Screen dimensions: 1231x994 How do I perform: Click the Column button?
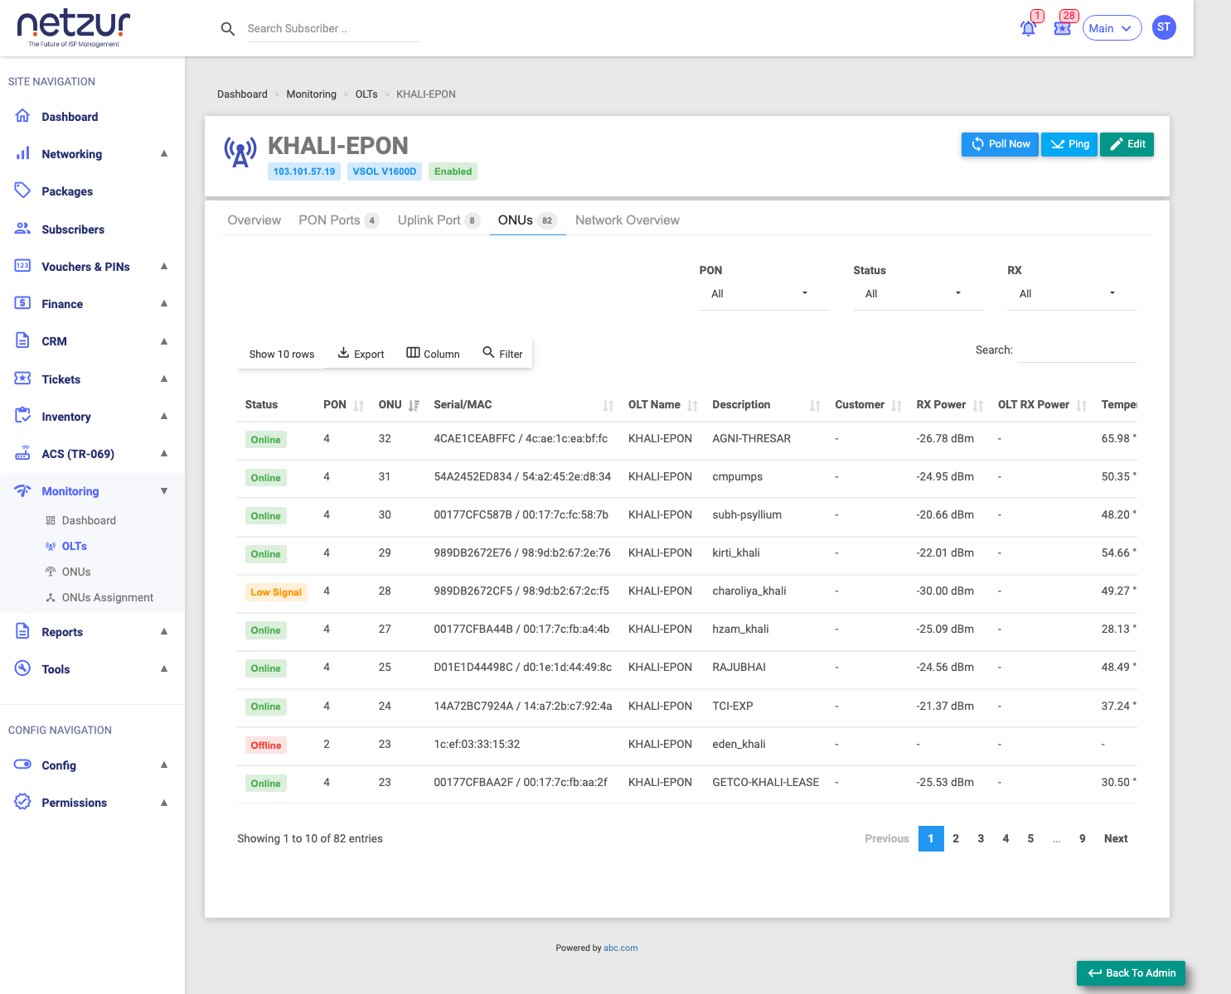(433, 354)
